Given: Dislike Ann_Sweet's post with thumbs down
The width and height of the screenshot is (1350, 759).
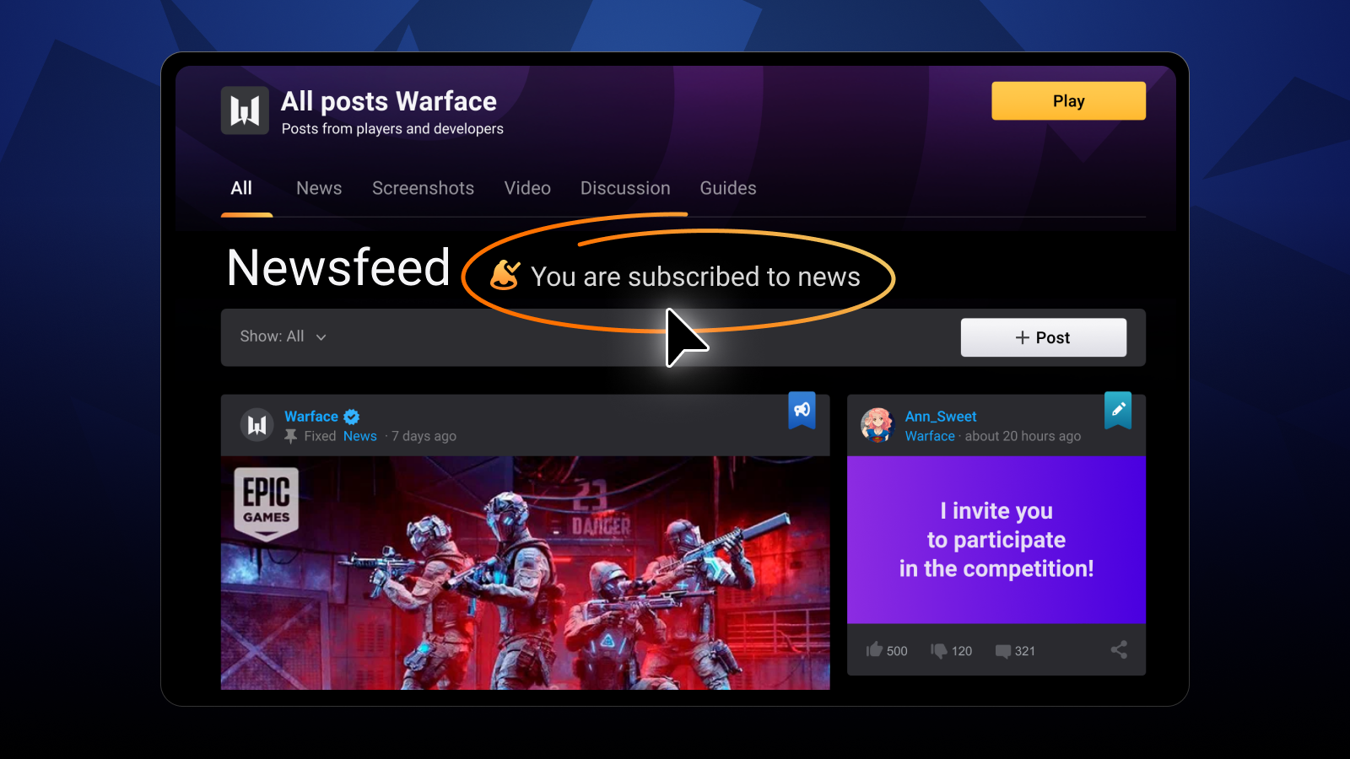Looking at the screenshot, I should 939,650.
